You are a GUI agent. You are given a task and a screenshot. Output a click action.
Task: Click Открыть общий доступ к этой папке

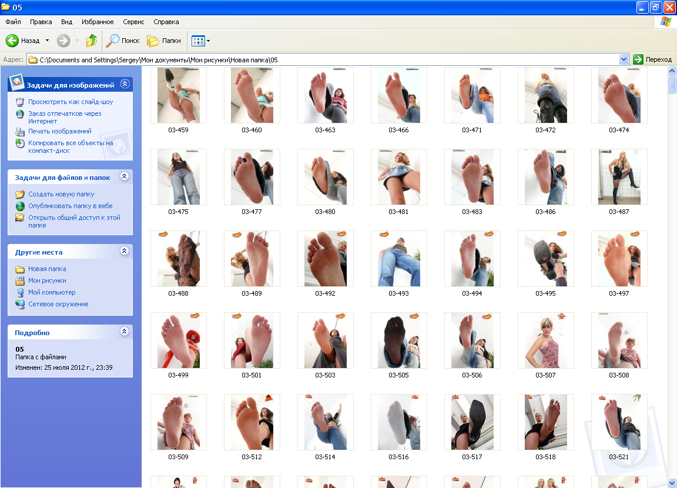[x=74, y=222]
